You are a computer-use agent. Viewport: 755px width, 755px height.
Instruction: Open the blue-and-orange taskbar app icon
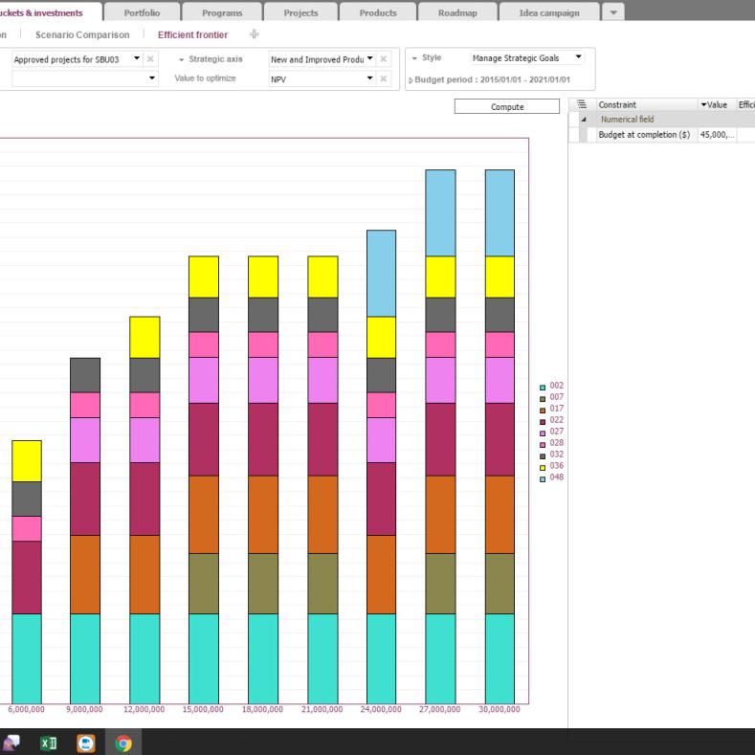(x=86, y=743)
